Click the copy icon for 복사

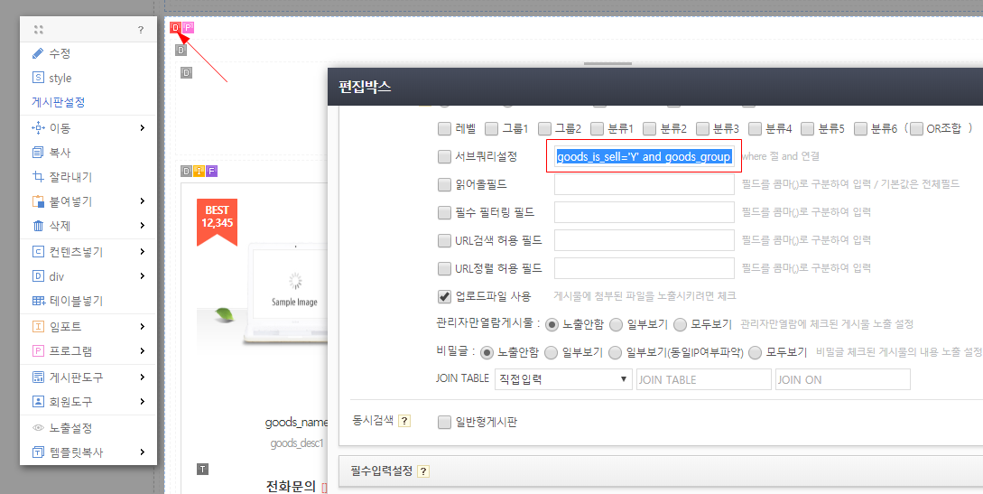(x=38, y=153)
